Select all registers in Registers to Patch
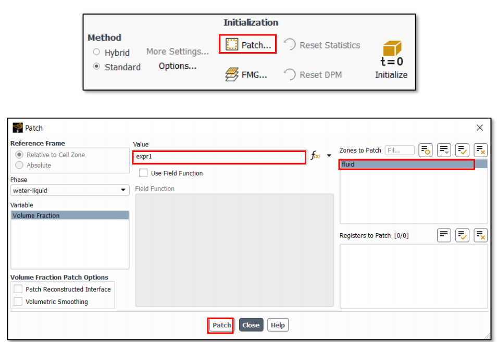The width and height of the screenshot is (497, 342). [x=462, y=235]
